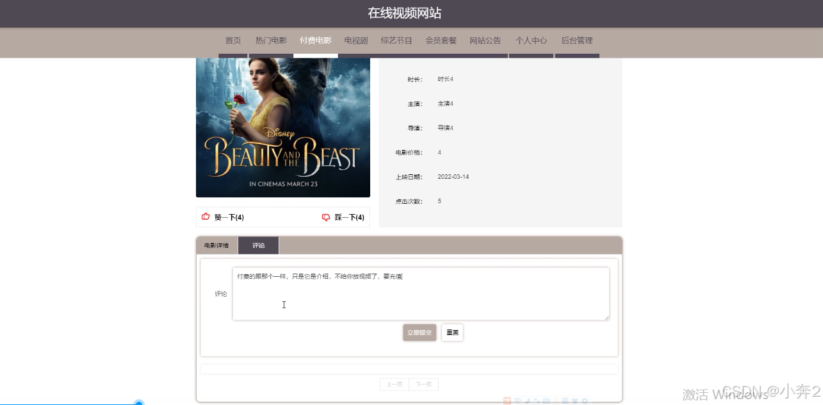Click inside the 评论 comment text area
823x405 pixels.
tap(421, 293)
